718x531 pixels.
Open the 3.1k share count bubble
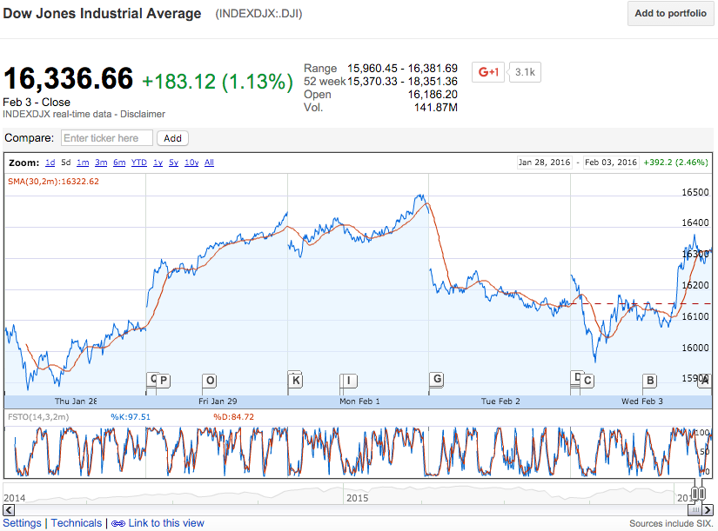point(525,72)
